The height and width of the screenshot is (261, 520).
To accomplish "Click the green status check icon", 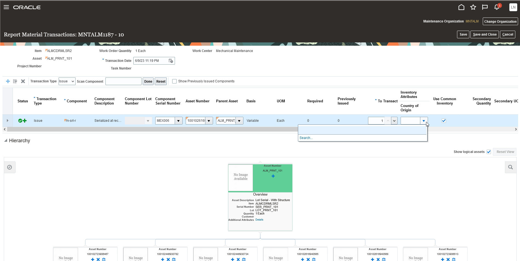I will point(20,121).
